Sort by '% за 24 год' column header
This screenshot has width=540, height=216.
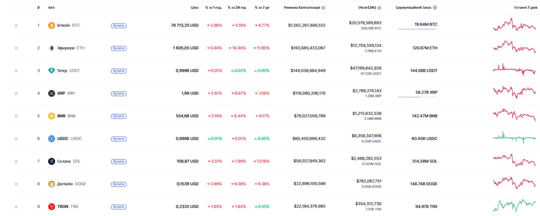[x=237, y=8]
